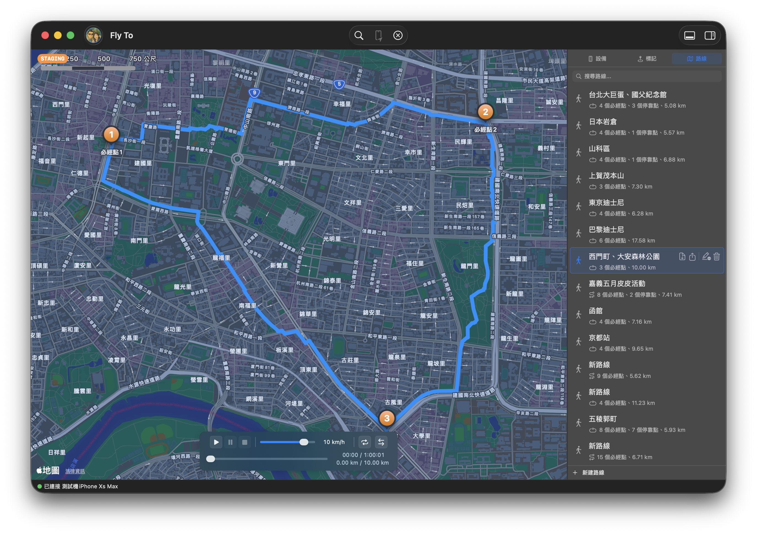Image resolution: width=757 pixels, height=534 pixels.
Task: Click the 已連接 測試機 iPhone Xs Max status
Action: [78, 486]
